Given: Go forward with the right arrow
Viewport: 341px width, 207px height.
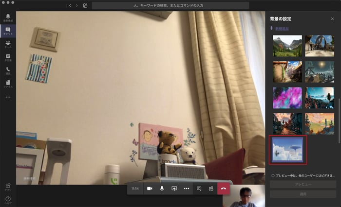Looking at the screenshot, I should [76, 5].
